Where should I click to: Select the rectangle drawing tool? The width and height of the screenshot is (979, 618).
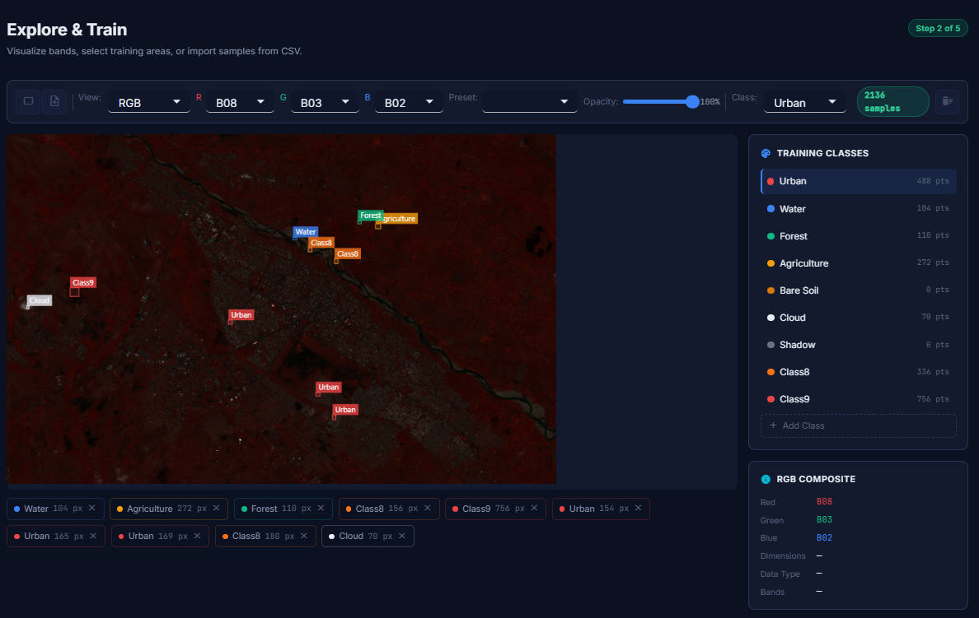tap(28, 101)
